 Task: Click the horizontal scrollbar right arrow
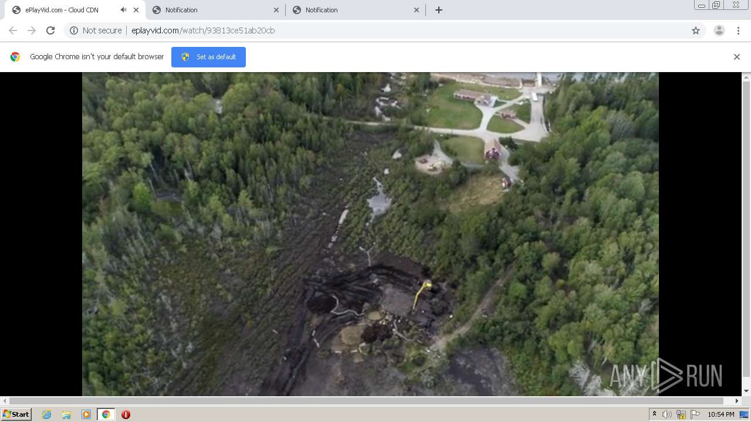tap(738, 401)
